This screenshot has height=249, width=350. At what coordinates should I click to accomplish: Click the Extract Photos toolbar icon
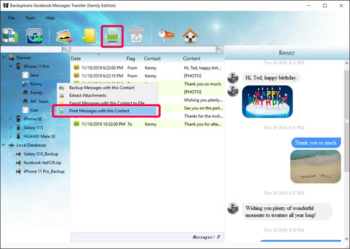point(64,36)
